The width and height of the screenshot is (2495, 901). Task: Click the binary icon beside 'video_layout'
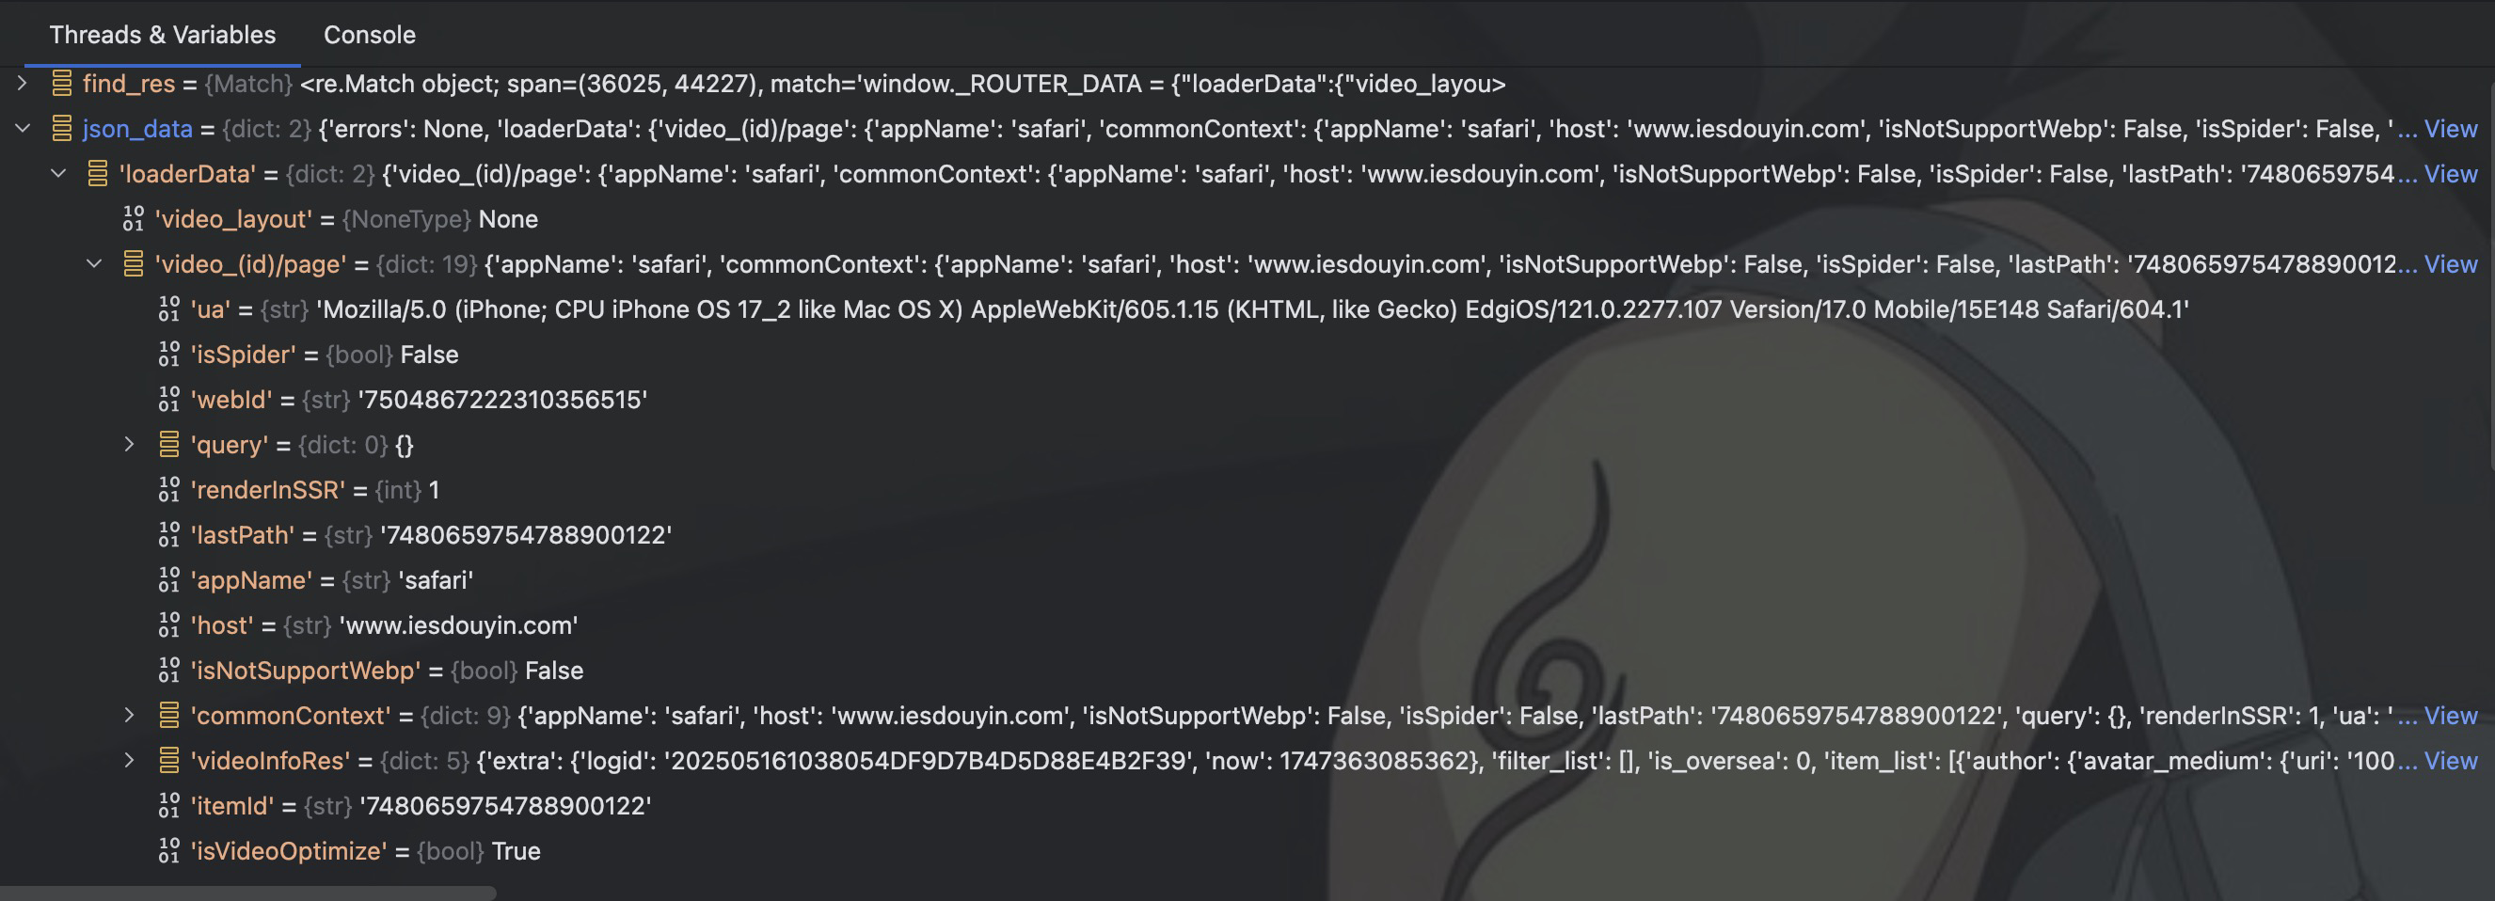(133, 219)
